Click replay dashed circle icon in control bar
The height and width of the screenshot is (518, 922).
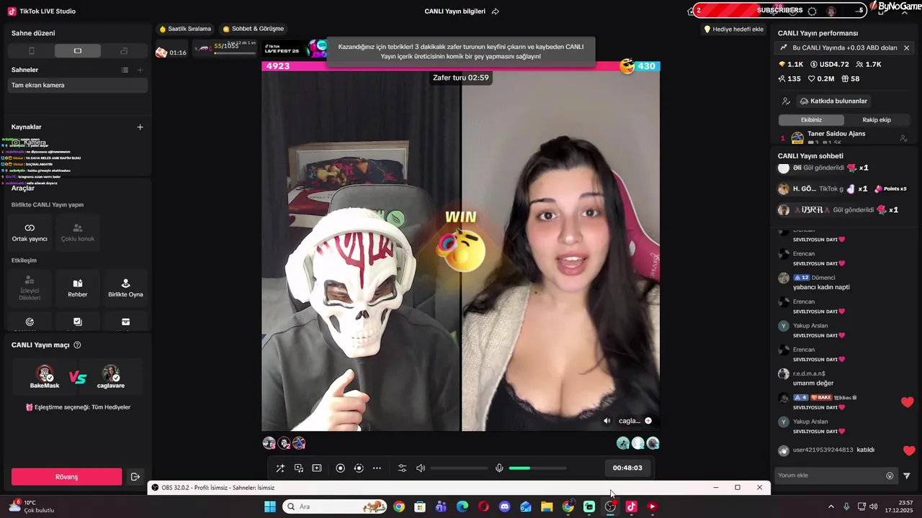click(x=359, y=468)
